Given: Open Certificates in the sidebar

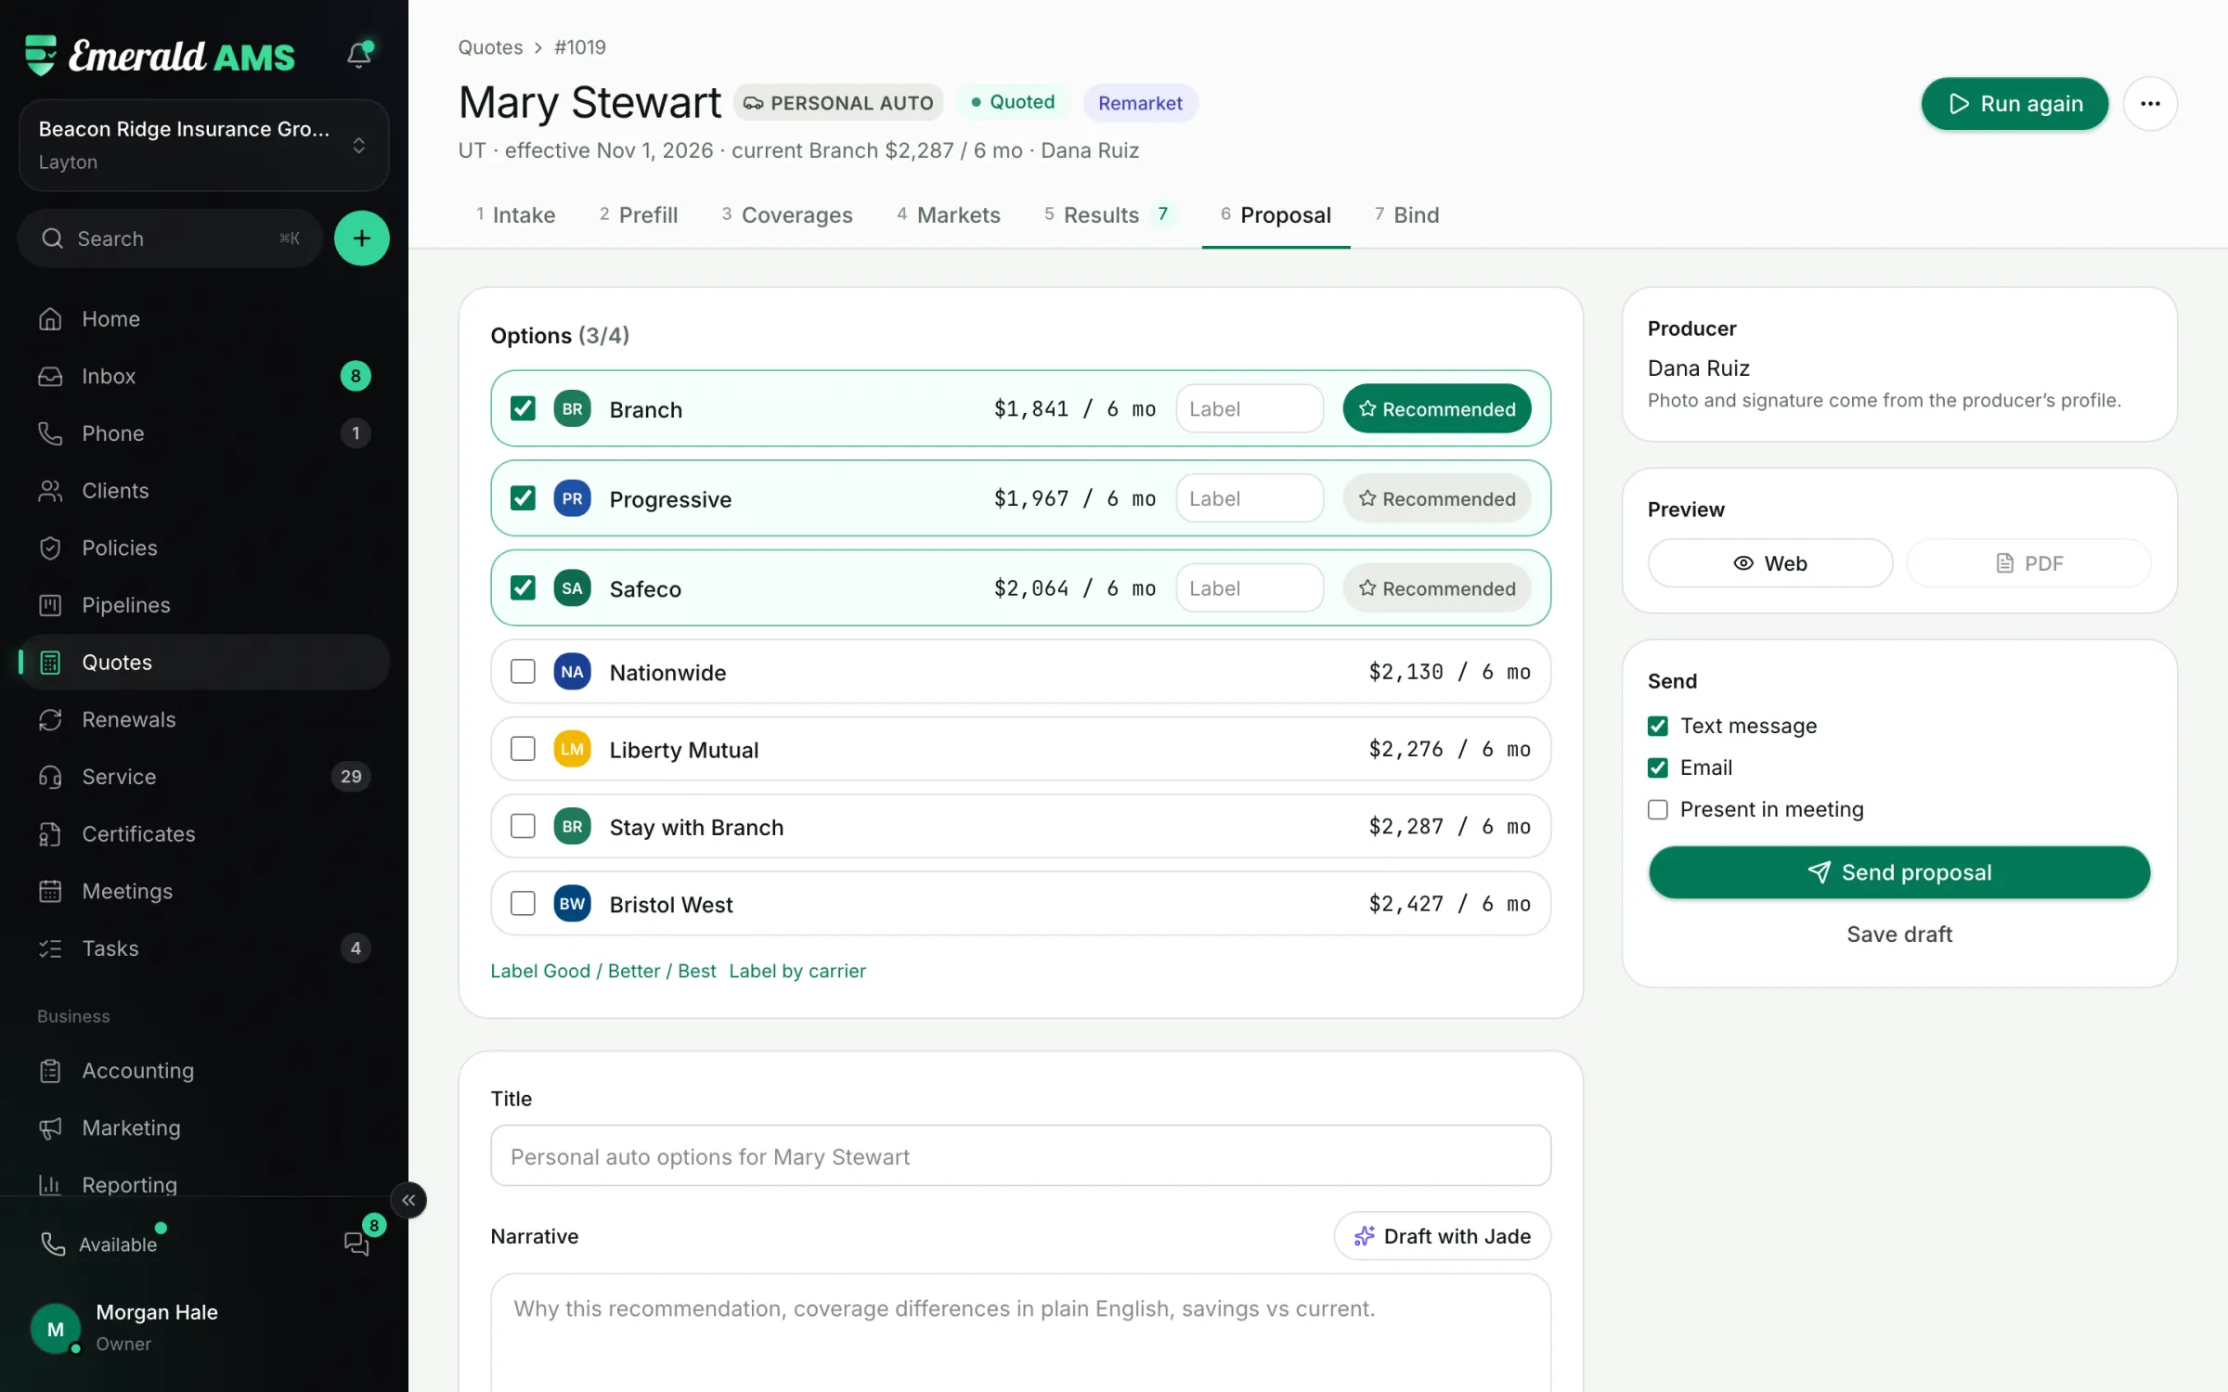Looking at the screenshot, I should (203, 833).
